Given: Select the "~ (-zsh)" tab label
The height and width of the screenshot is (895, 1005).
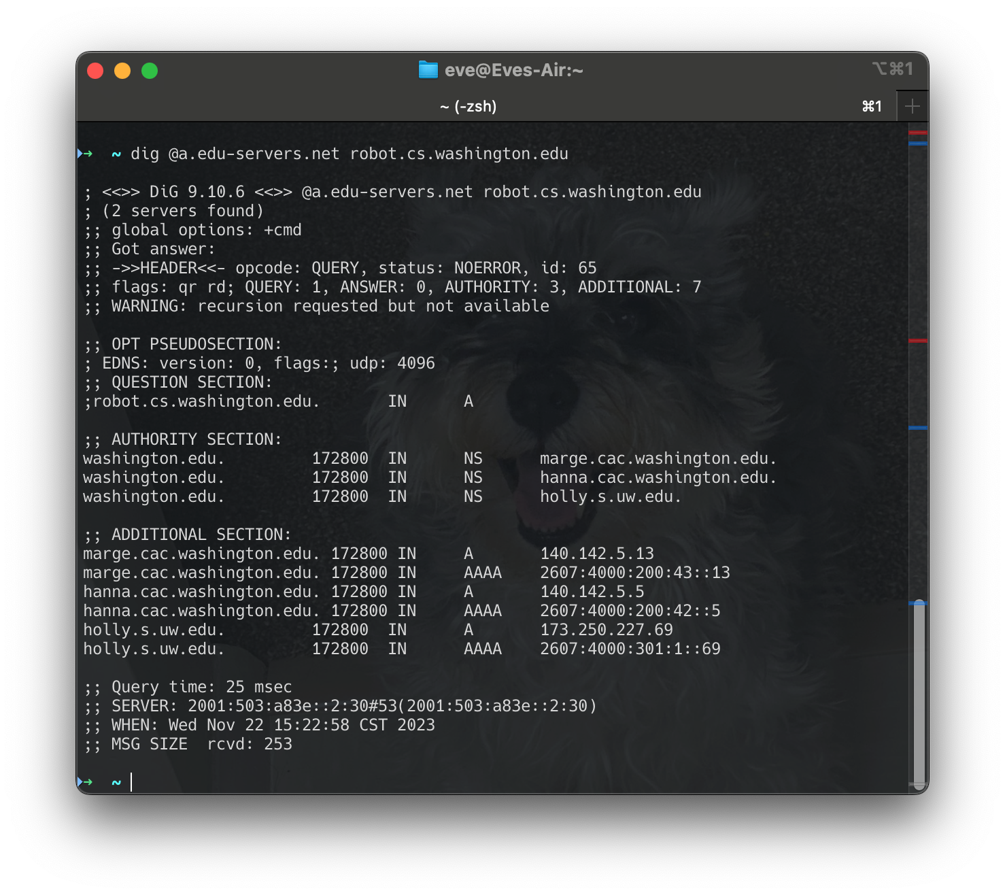Looking at the screenshot, I should [x=469, y=105].
